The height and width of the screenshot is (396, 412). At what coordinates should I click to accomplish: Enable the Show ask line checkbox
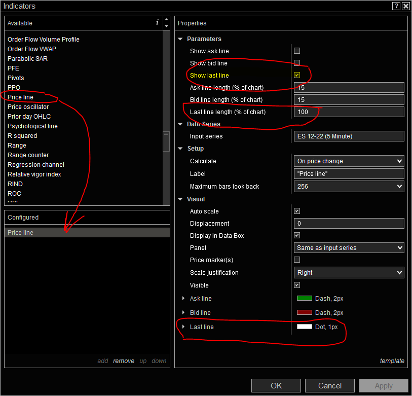point(297,51)
